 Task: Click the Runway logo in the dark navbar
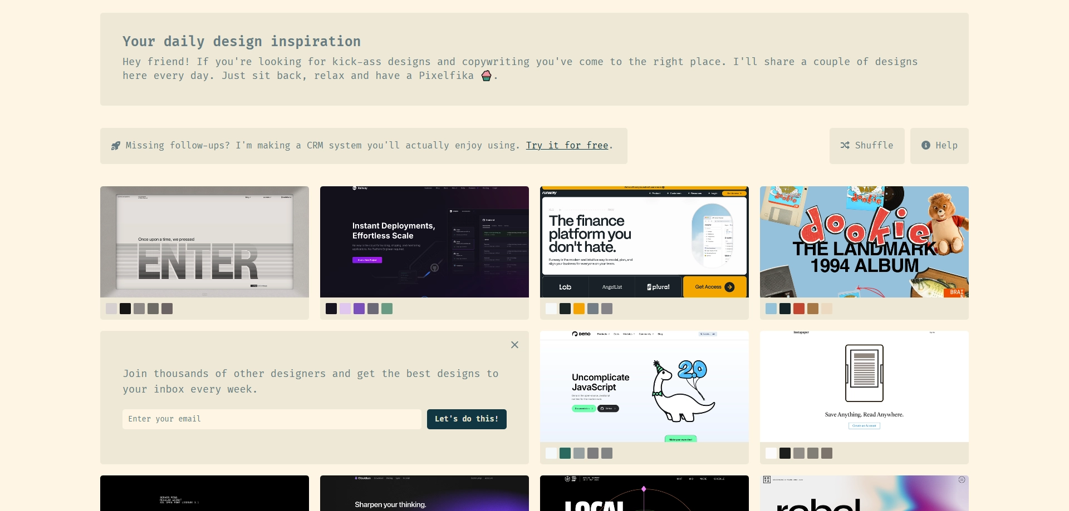click(549, 193)
